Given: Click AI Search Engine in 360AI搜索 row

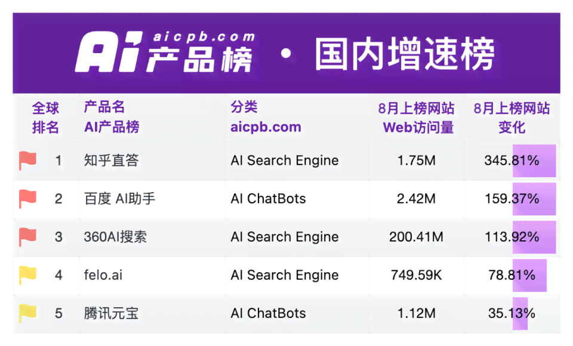Looking at the screenshot, I should (x=284, y=237).
